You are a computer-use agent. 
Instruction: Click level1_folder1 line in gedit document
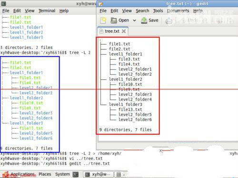(126, 54)
